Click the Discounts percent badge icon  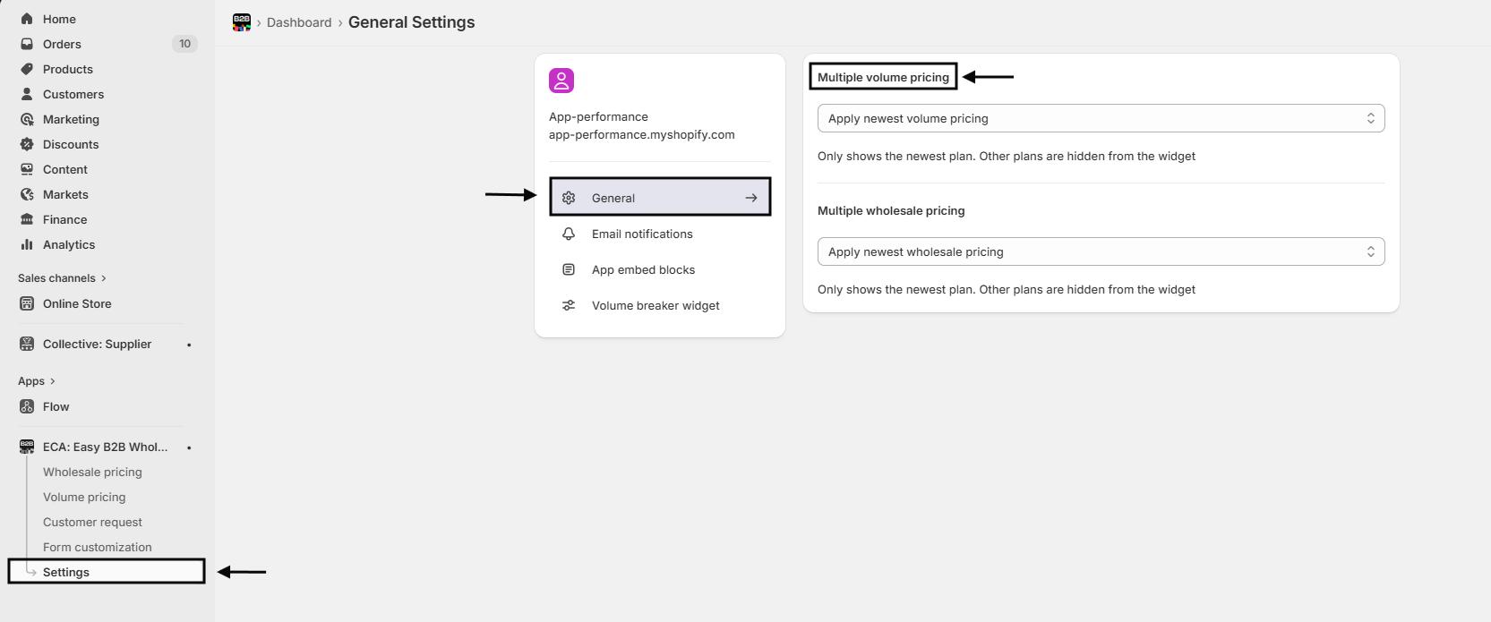click(27, 144)
